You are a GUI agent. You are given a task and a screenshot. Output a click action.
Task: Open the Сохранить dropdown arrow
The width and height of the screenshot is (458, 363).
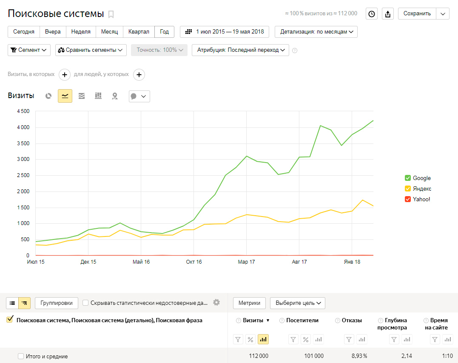tap(443, 14)
